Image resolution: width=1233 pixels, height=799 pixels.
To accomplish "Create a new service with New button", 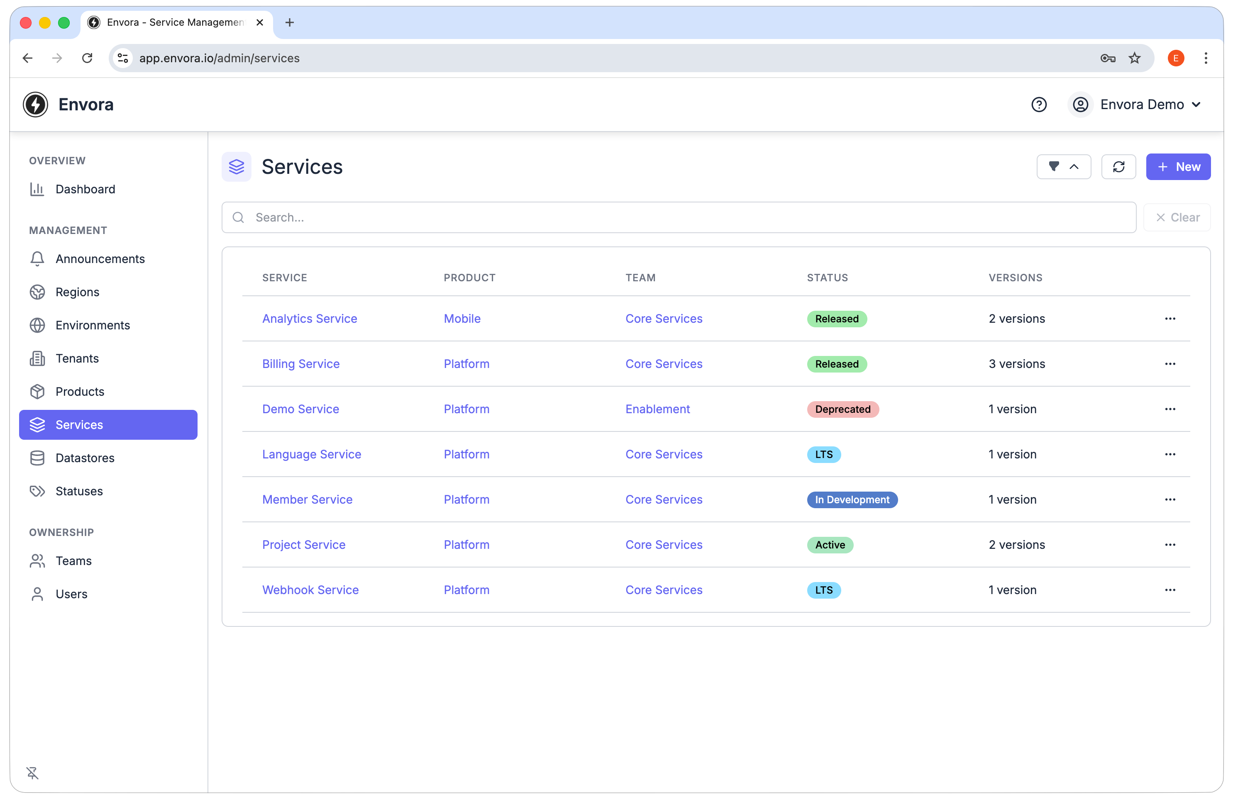I will (x=1178, y=167).
